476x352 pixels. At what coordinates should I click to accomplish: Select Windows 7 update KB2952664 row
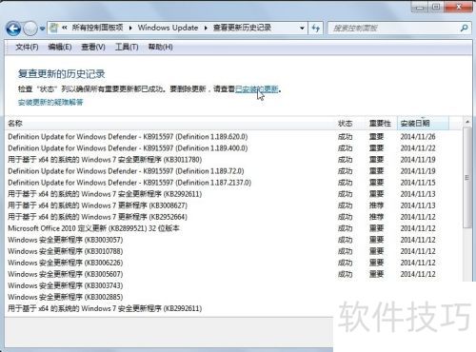(233, 217)
